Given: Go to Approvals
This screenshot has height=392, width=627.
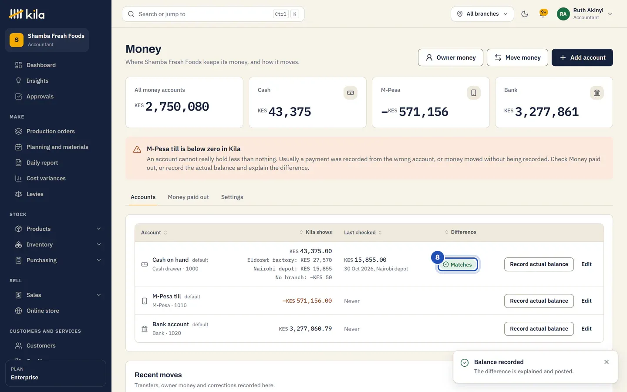Looking at the screenshot, I should click(x=56, y=96).
